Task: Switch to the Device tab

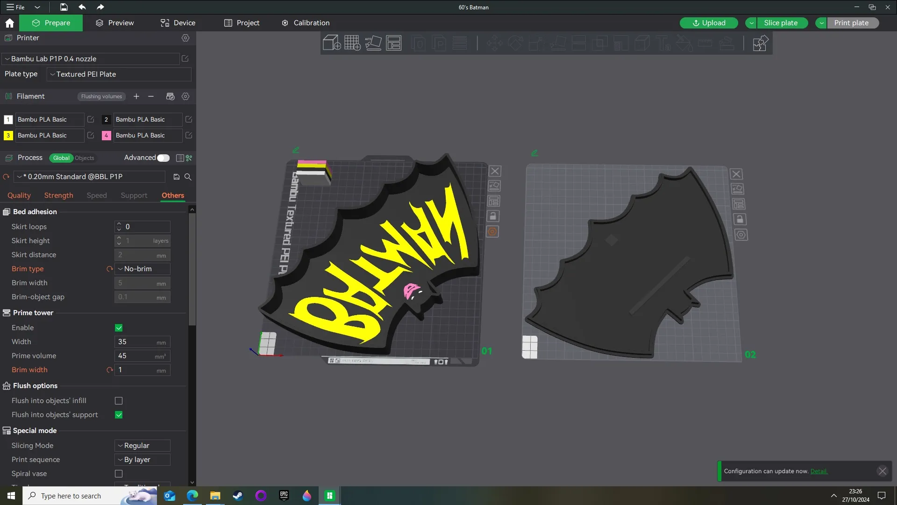Action: tap(178, 23)
